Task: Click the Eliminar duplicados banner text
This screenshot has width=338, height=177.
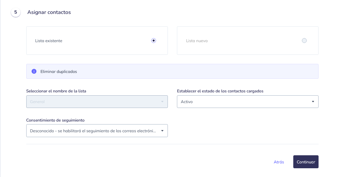Action: click(x=59, y=71)
